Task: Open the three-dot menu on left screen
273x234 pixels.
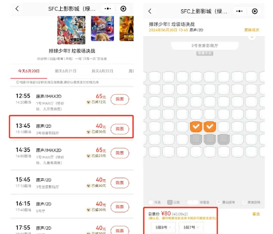Action: point(107,9)
